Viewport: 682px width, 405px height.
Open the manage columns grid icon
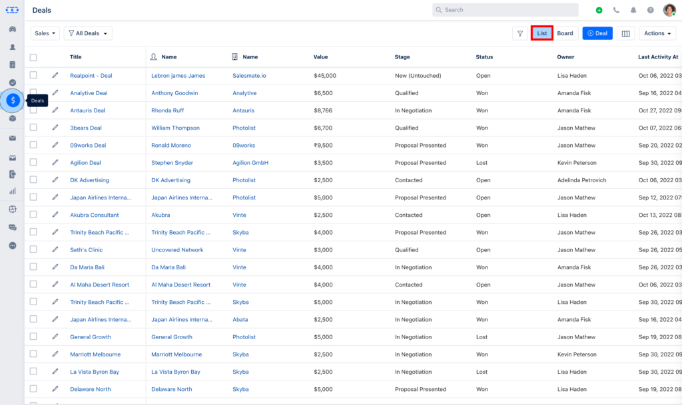coord(625,33)
